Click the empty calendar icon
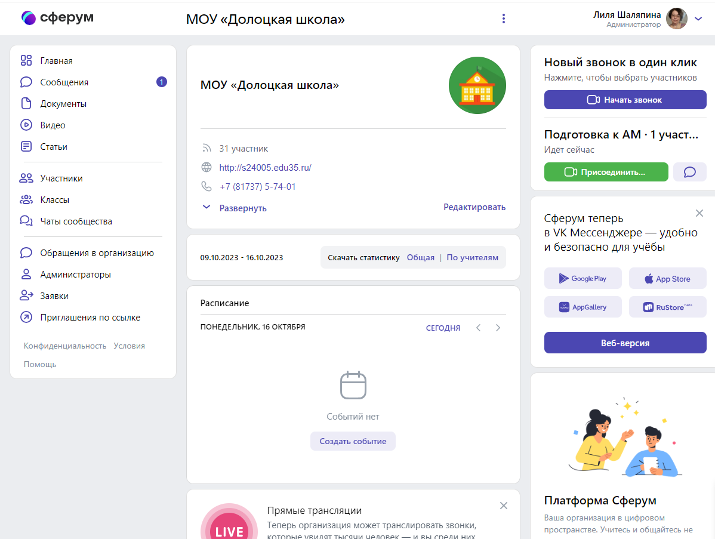Image resolution: width=715 pixels, height=539 pixels. pyautogui.click(x=353, y=385)
